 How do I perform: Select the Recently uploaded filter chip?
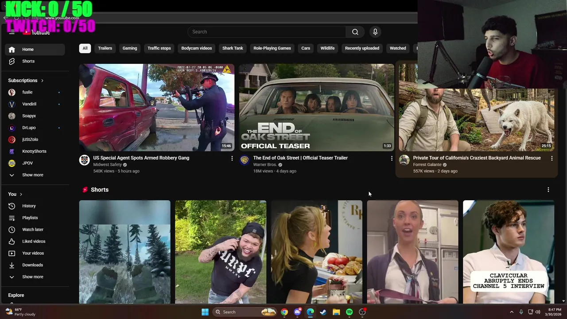tap(362, 48)
